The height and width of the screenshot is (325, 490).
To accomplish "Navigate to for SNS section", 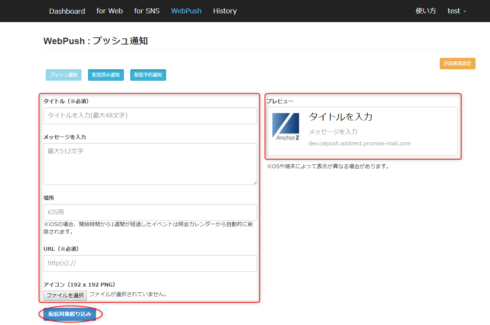I will click(147, 11).
